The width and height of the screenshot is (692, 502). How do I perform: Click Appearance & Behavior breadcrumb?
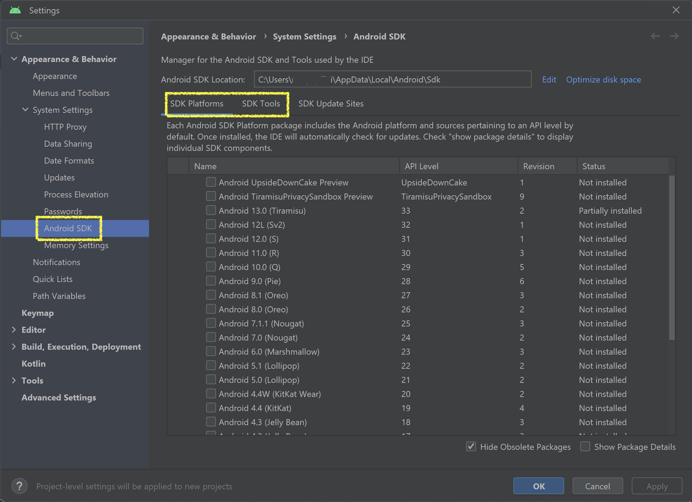point(209,37)
